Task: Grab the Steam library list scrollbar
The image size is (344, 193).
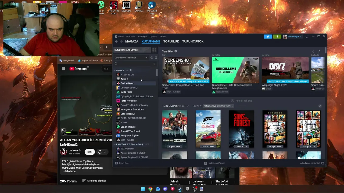Action: (157, 72)
